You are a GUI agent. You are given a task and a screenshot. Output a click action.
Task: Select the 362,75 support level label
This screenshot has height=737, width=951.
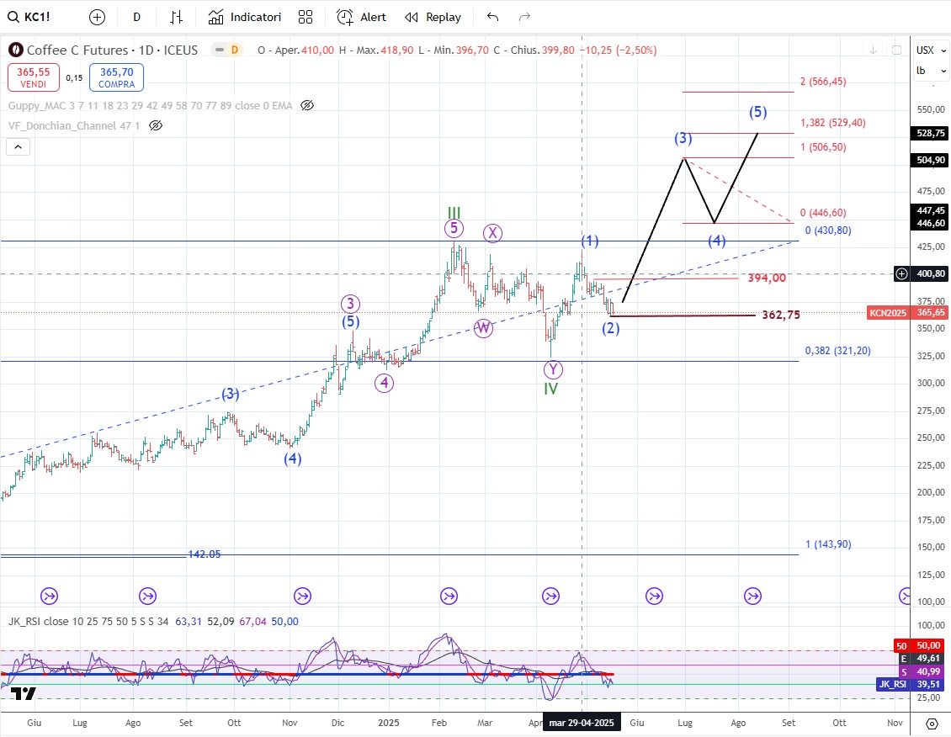tap(781, 315)
